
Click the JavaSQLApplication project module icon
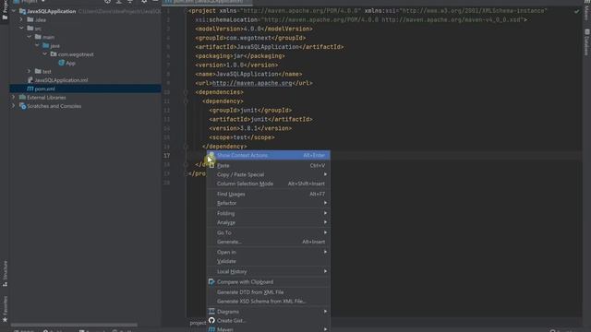click(22, 11)
